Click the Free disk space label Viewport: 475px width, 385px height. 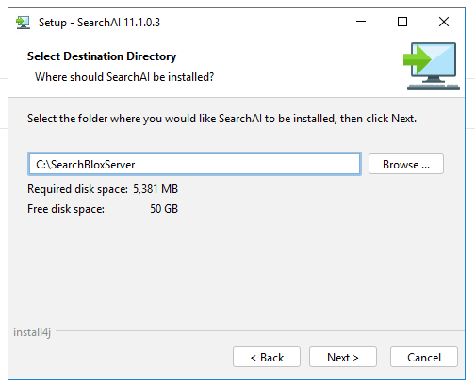point(66,209)
